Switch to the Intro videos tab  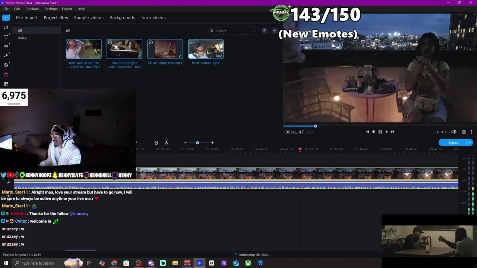point(153,17)
